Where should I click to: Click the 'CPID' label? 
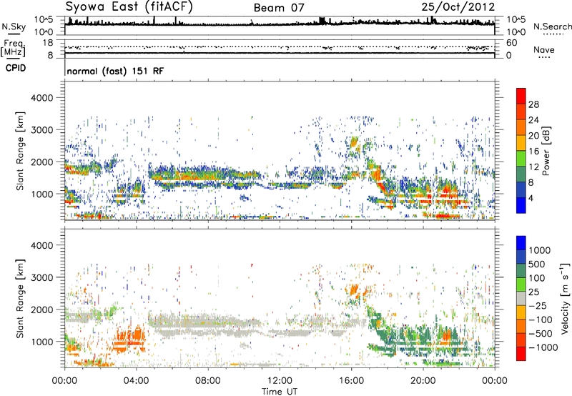click(x=16, y=68)
